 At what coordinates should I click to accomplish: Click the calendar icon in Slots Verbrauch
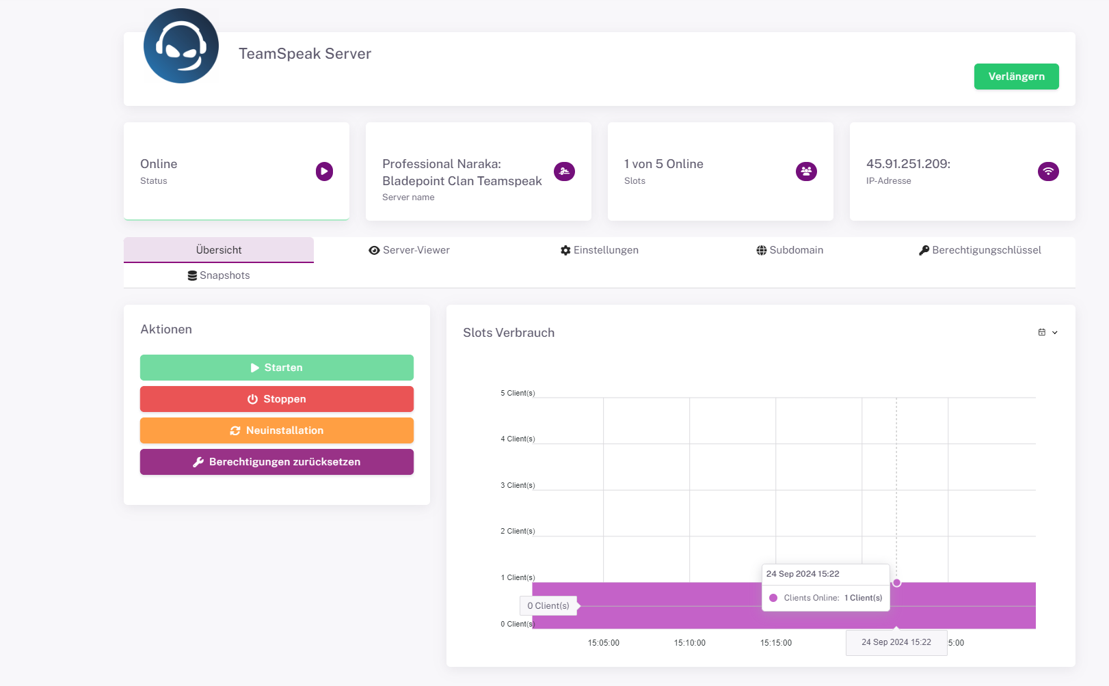point(1041,332)
